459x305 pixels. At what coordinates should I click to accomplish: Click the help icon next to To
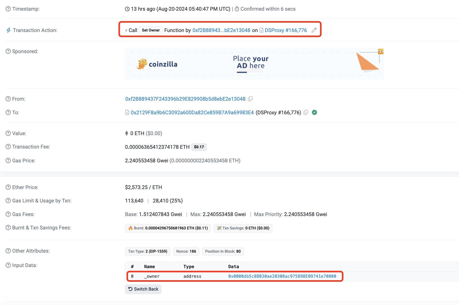coord(8,112)
